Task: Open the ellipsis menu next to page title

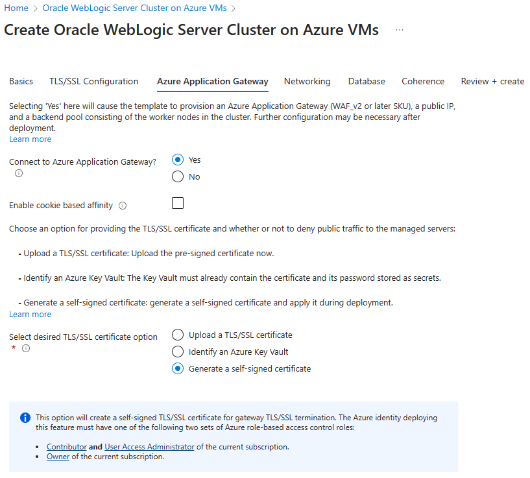Action: (x=400, y=30)
